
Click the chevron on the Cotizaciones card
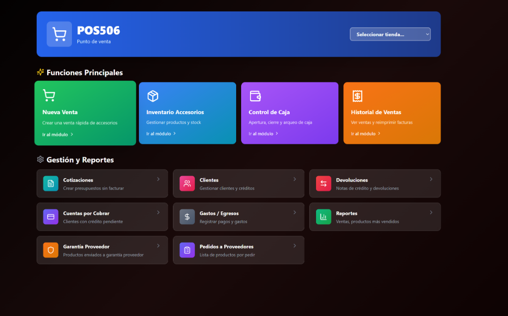pyautogui.click(x=158, y=179)
